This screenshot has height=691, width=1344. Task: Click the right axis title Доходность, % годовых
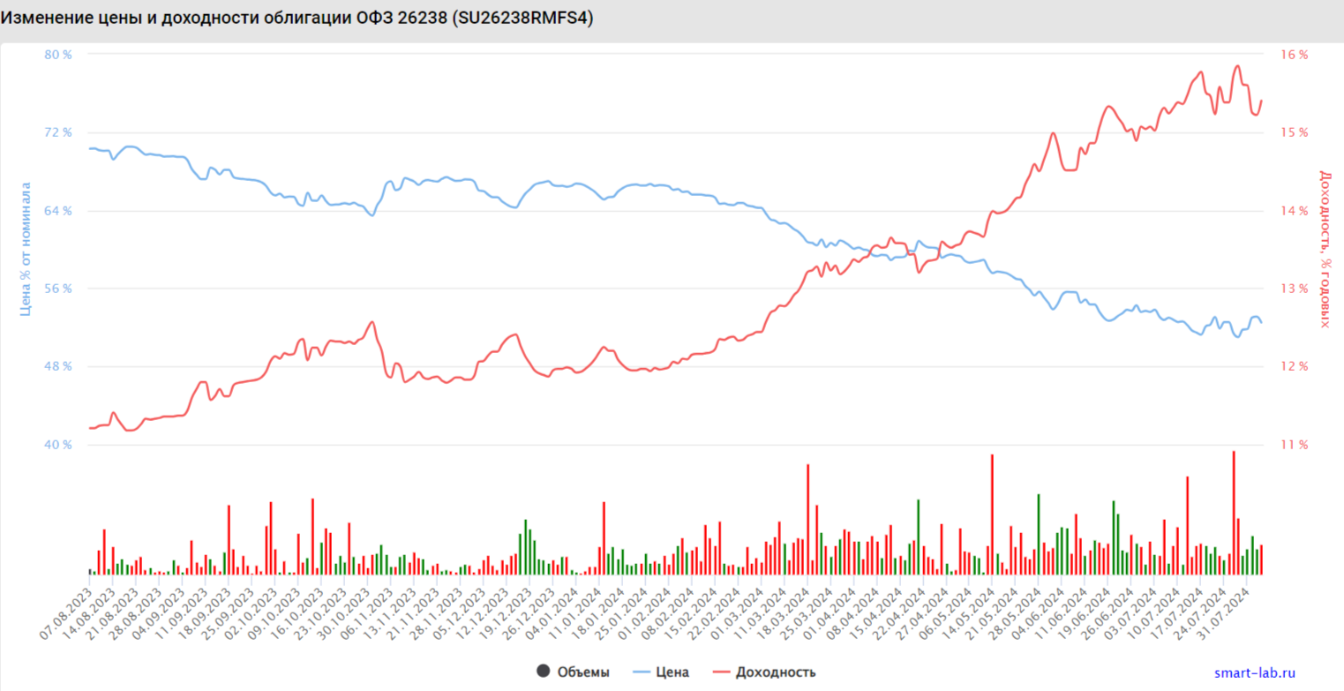click(1324, 249)
